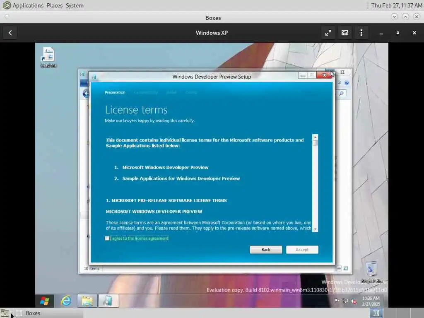The image size is (424, 318).
Task: Click the Setup taskbar icon
Action: [108, 301]
